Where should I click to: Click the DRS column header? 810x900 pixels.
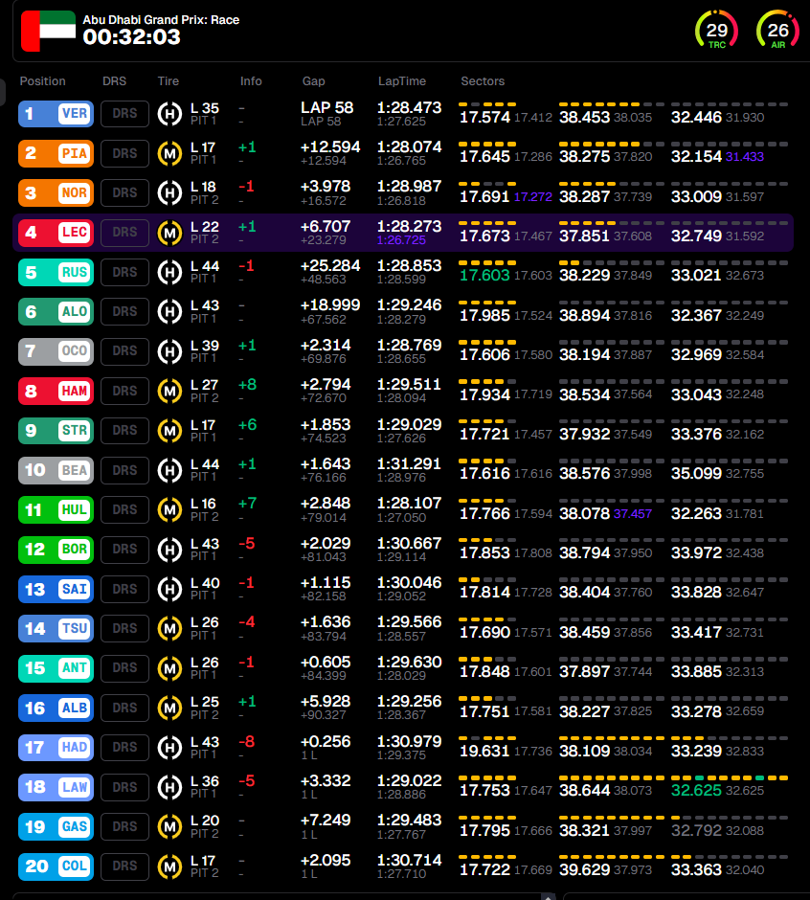pyautogui.click(x=114, y=81)
